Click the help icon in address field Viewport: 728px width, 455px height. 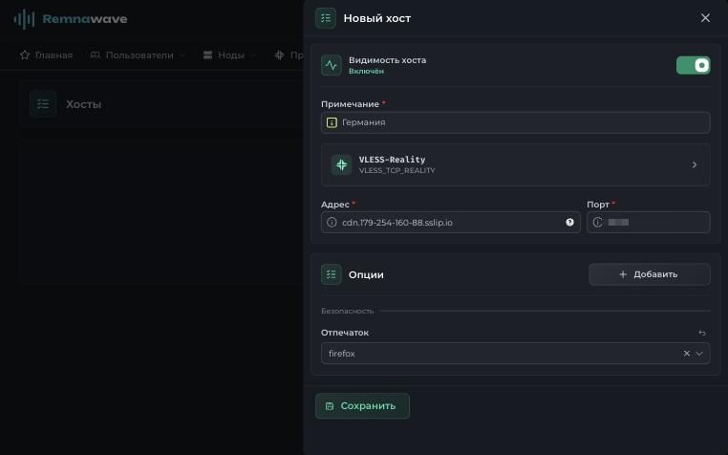(569, 223)
